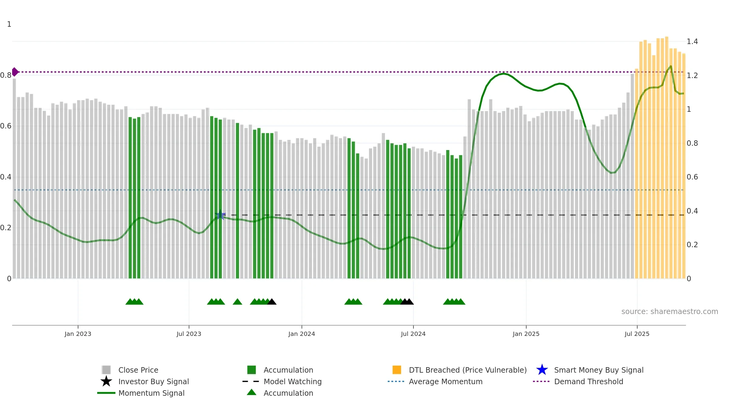Click the black Investor Buy Signal star in legend
729x410 pixels.
pyautogui.click(x=106, y=381)
